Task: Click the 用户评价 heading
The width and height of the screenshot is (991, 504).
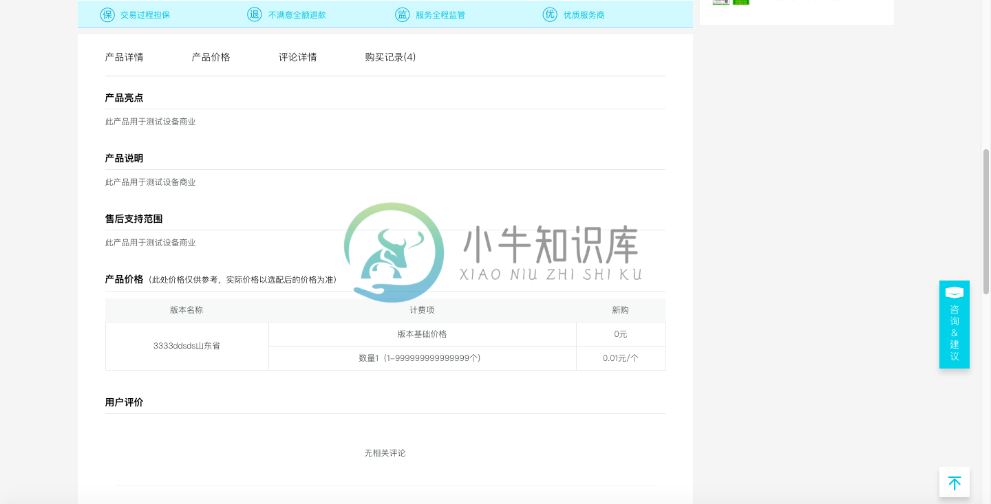Action: pos(125,402)
